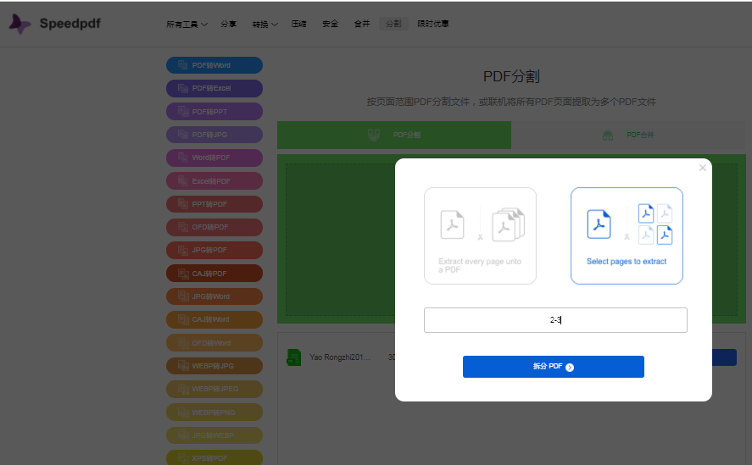This screenshot has width=752, height=465.
Task: Open the PDF转JPG tool
Action: coord(214,135)
